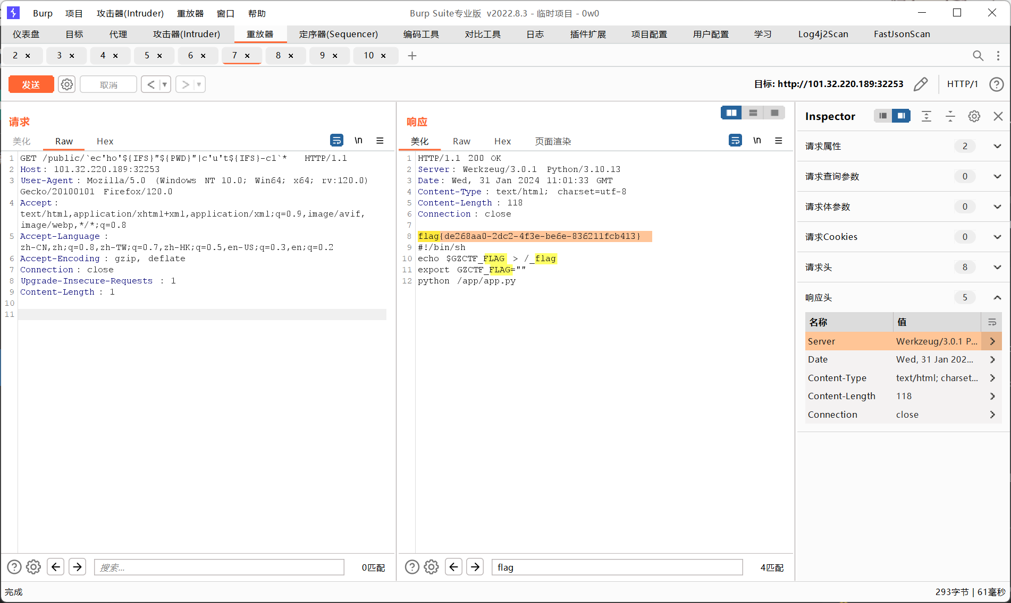Collapse all Inspector sections icon
Image resolution: width=1011 pixels, height=603 pixels.
pyautogui.click(x=950, y=116)
